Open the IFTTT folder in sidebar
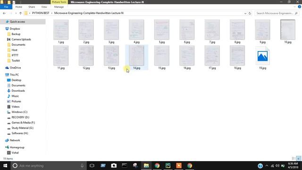This screenshot has width=302, height=170. (15, 55)
